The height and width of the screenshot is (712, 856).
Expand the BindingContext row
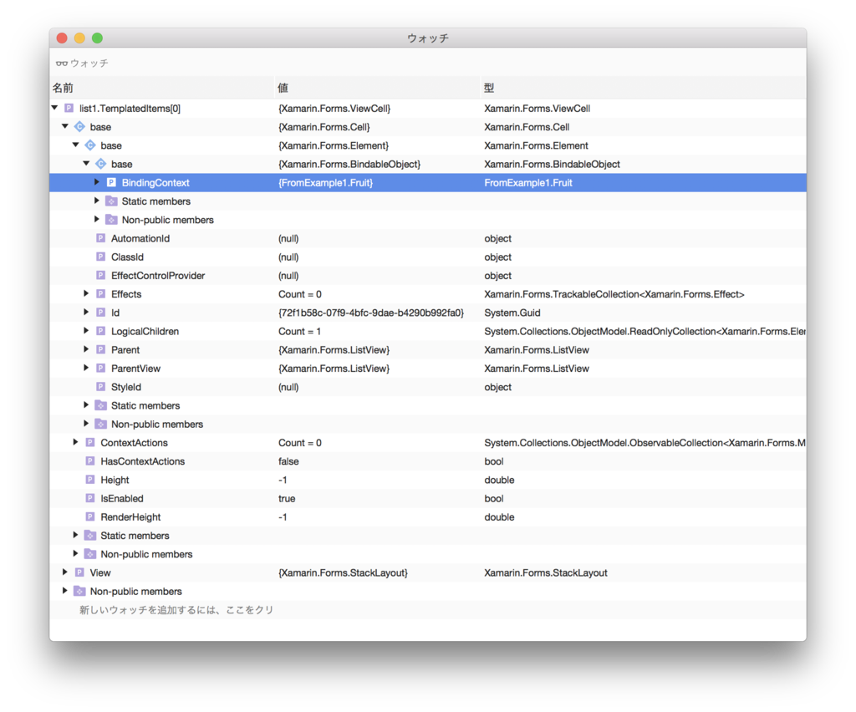click(97, 182)
